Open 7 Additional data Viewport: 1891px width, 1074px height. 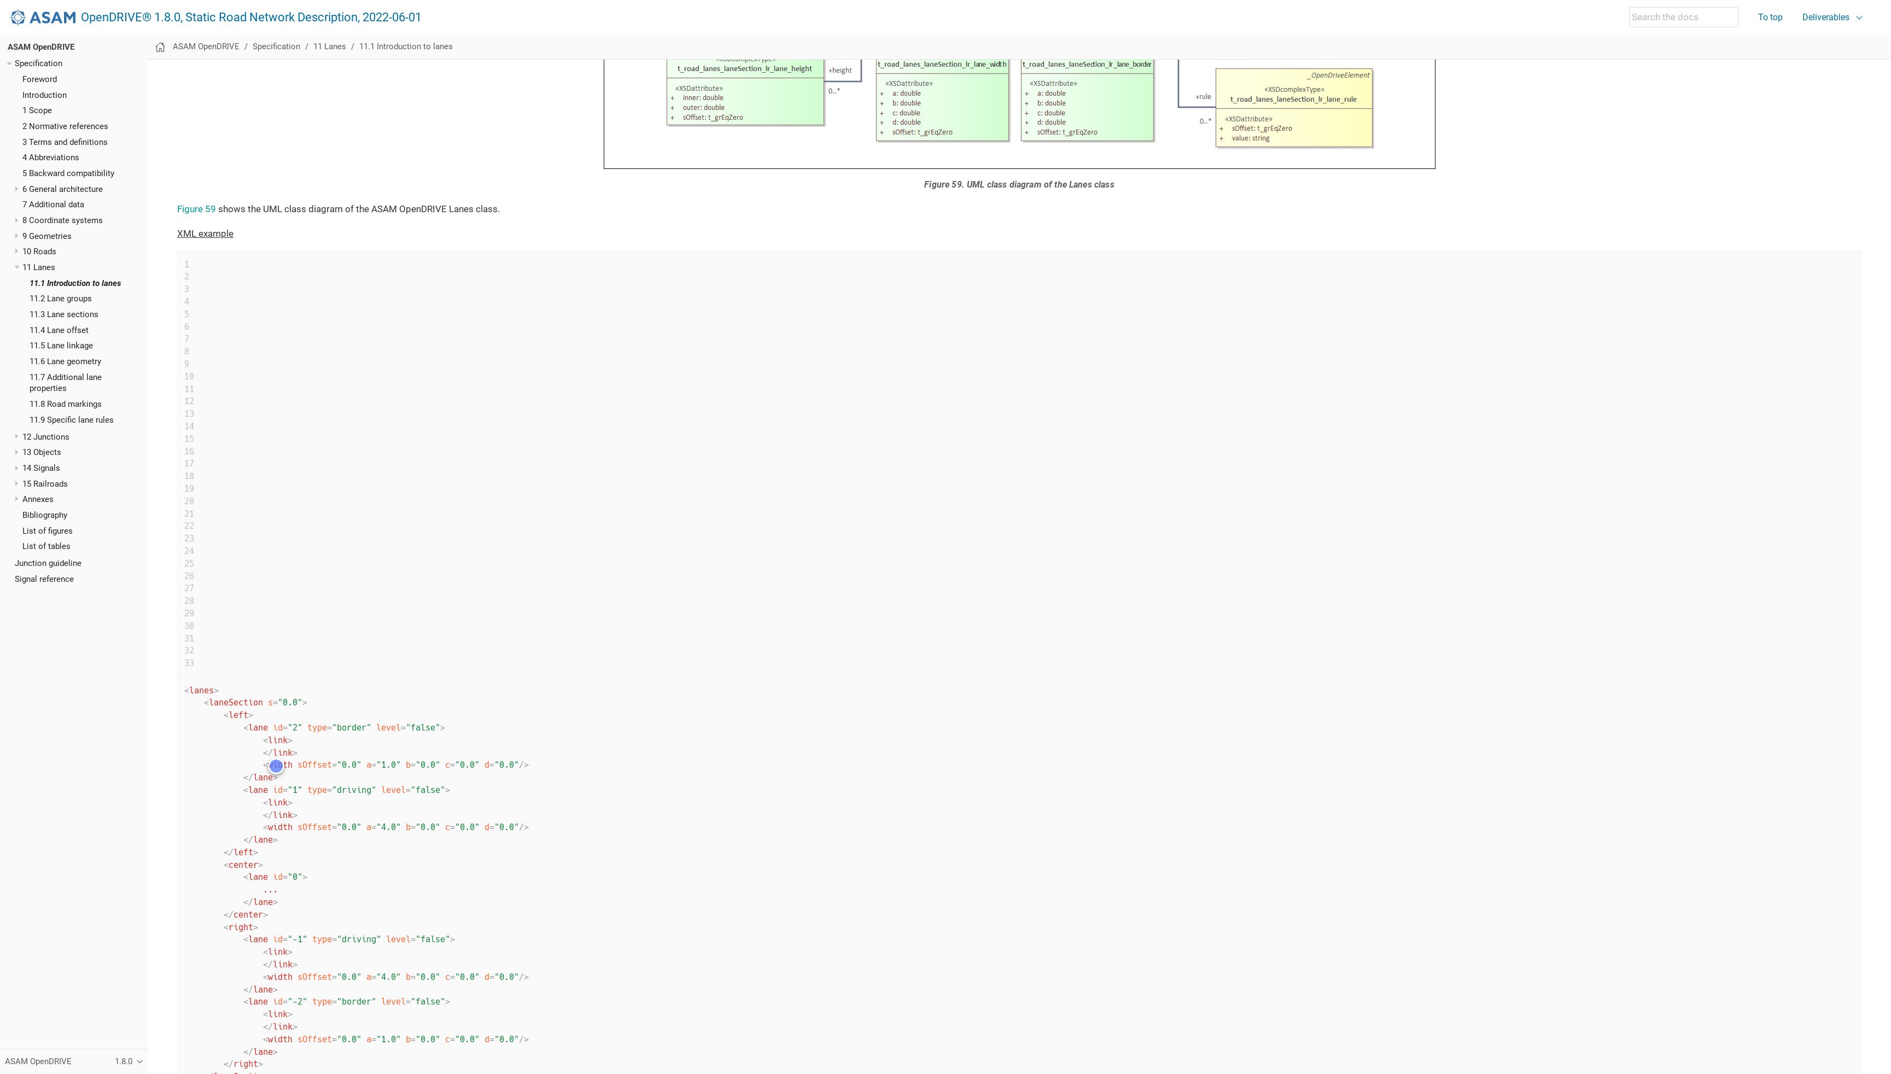[x=53, y=205]
